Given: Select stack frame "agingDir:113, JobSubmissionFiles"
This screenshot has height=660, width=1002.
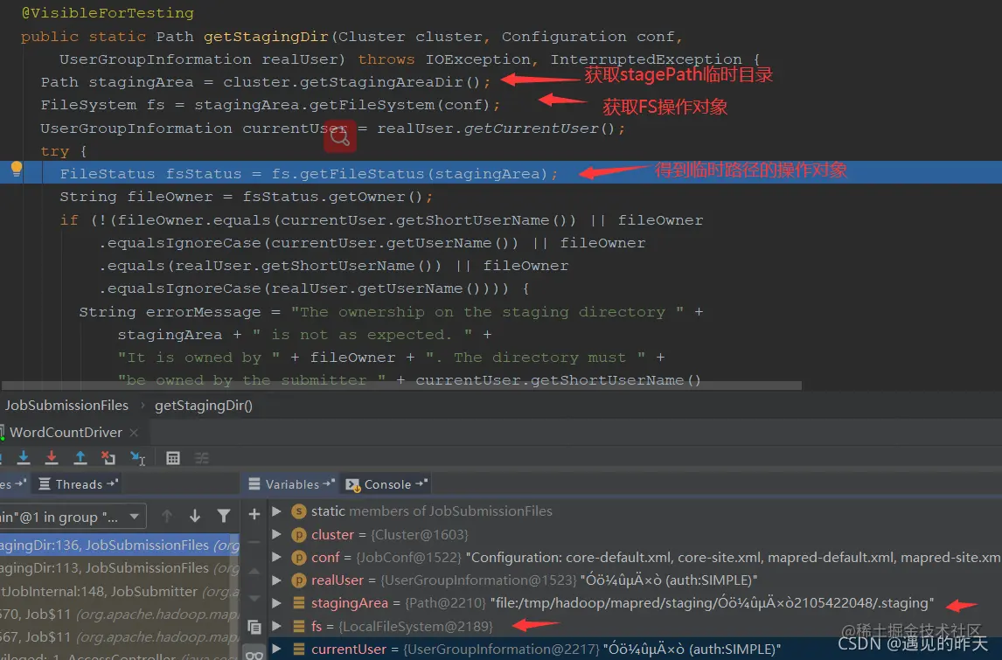Looking at the screenshot, I should (x=120, y=568).
